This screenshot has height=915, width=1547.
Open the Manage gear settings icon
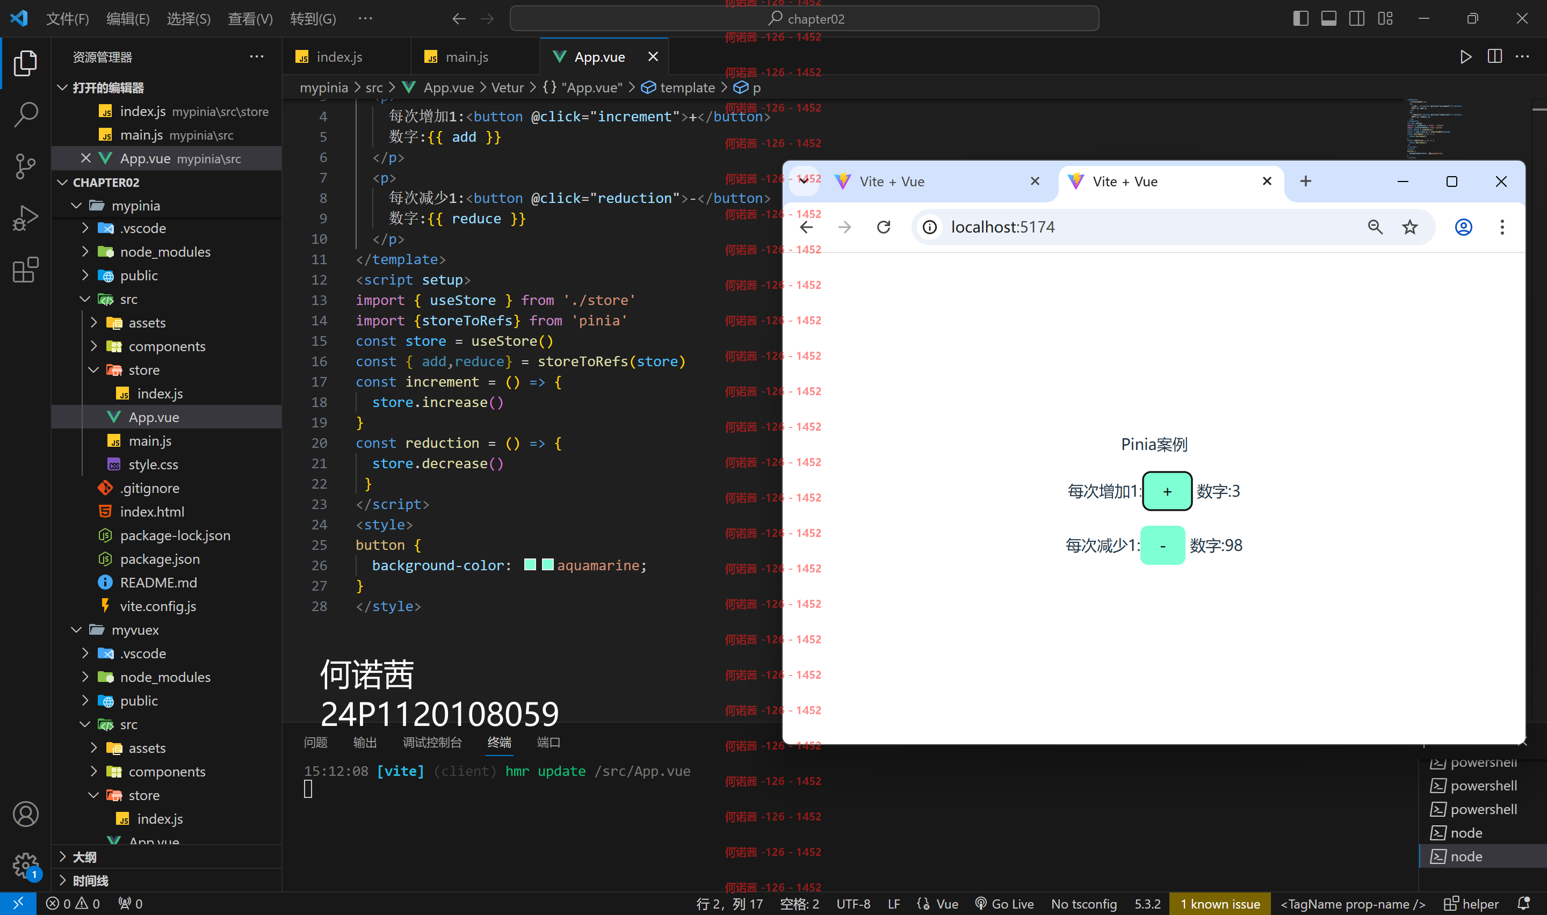[25, 866]
